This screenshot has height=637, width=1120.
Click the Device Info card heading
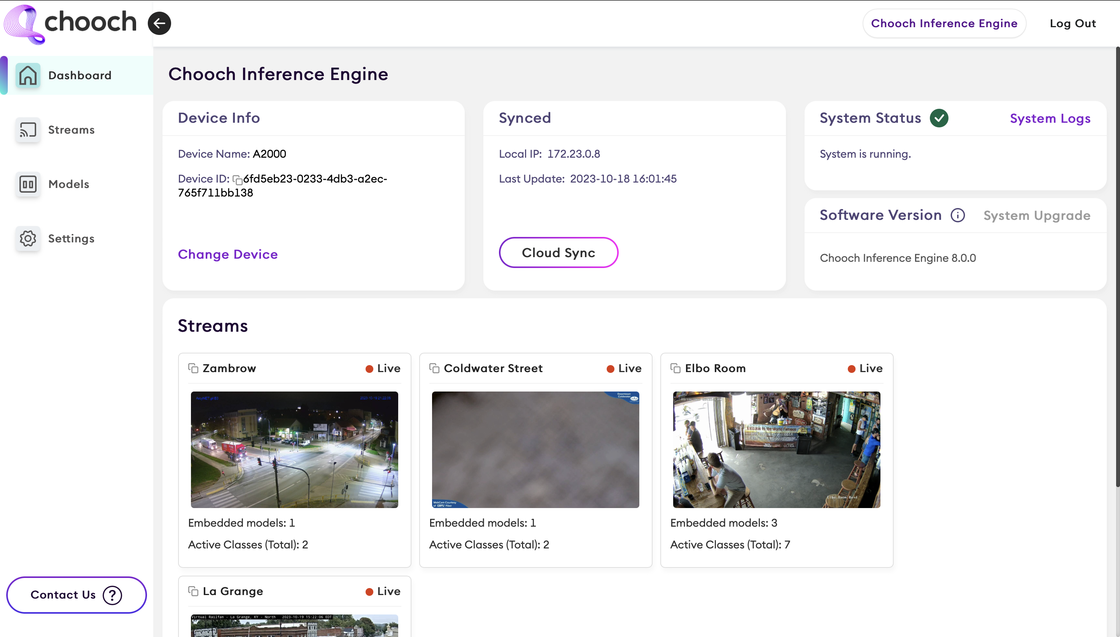pyautogui.click(x=219, y=118)
